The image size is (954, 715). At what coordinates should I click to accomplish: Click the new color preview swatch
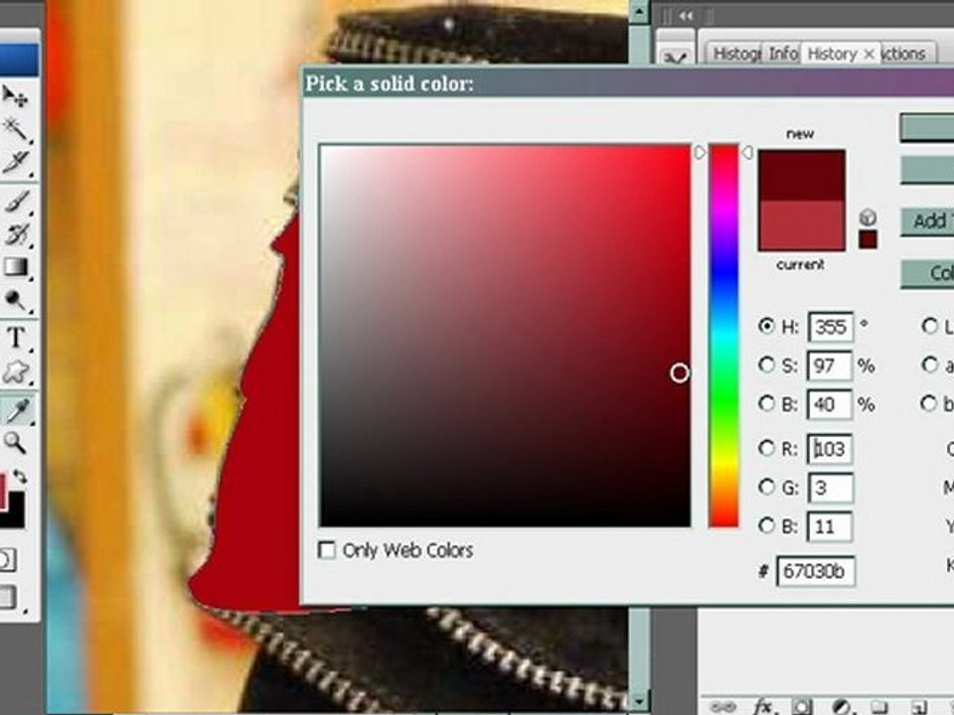click(801, 176)
